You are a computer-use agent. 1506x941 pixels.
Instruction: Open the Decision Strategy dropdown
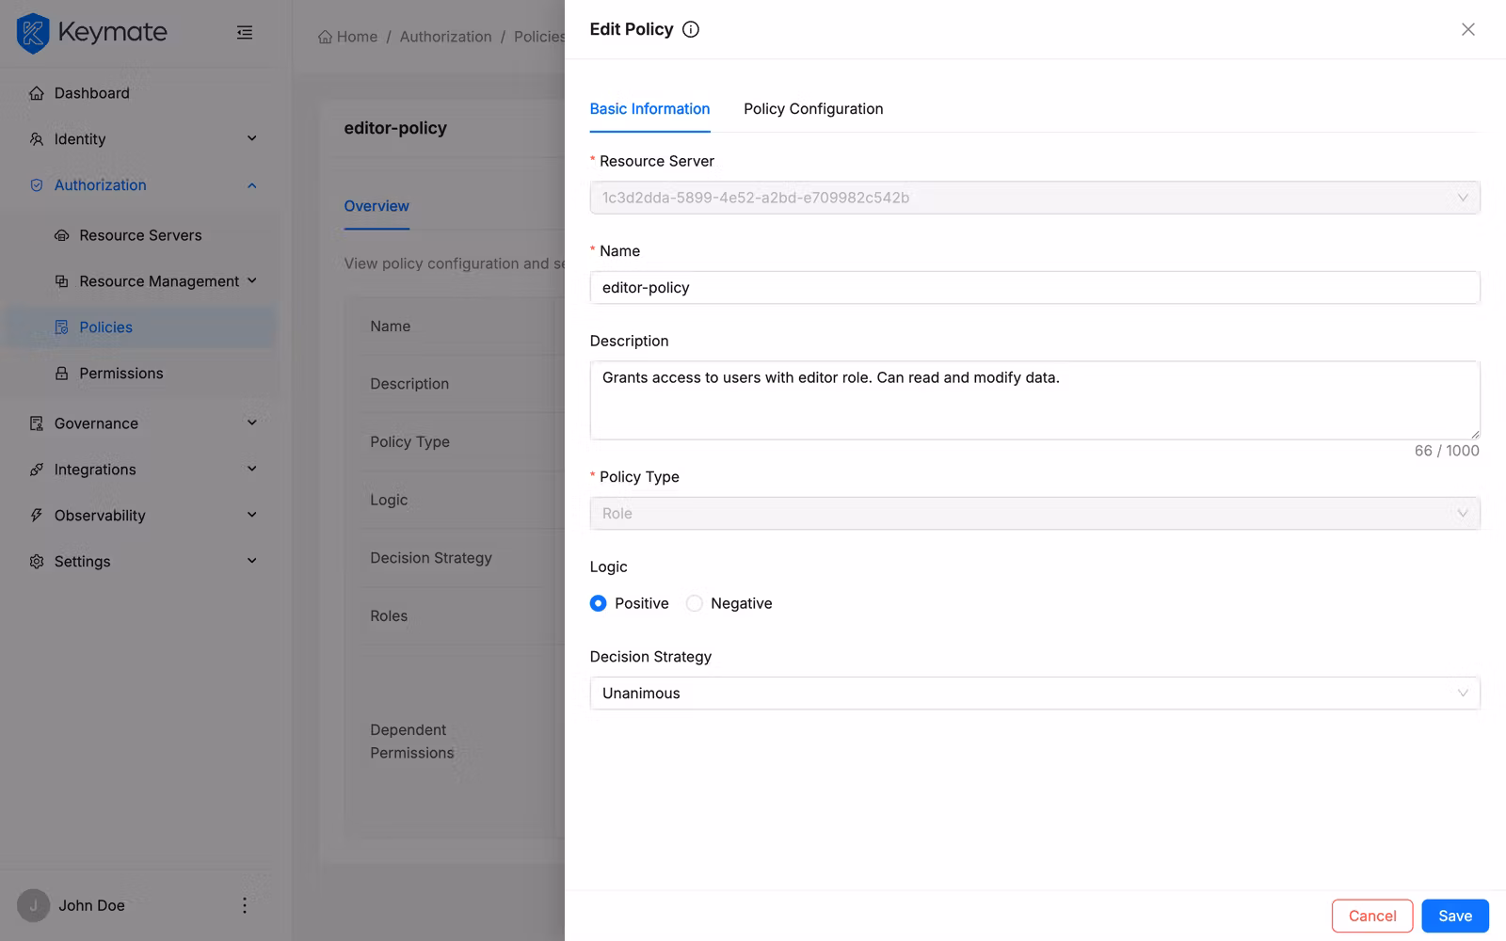pos(1033,693)
